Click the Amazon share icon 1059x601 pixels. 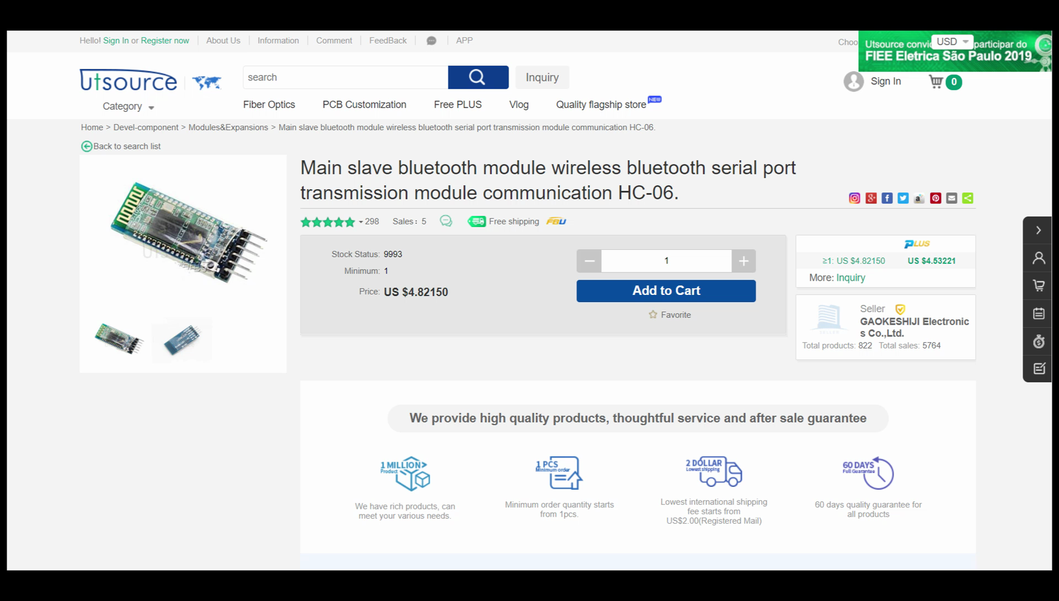point(919,198)
